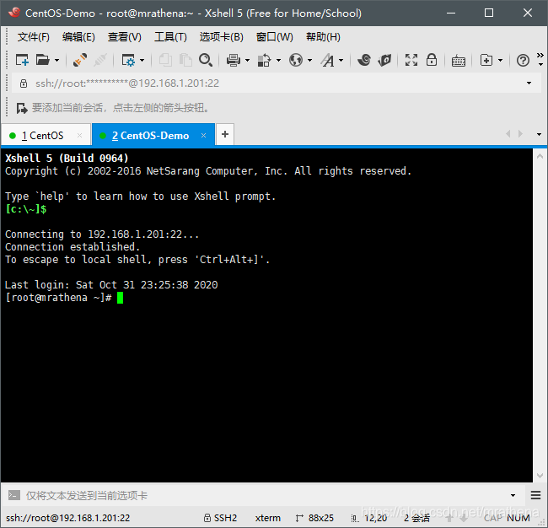Launch Xftp from the toolbar icon
Screen dimensions: 548x528
[x=364, y=60]
